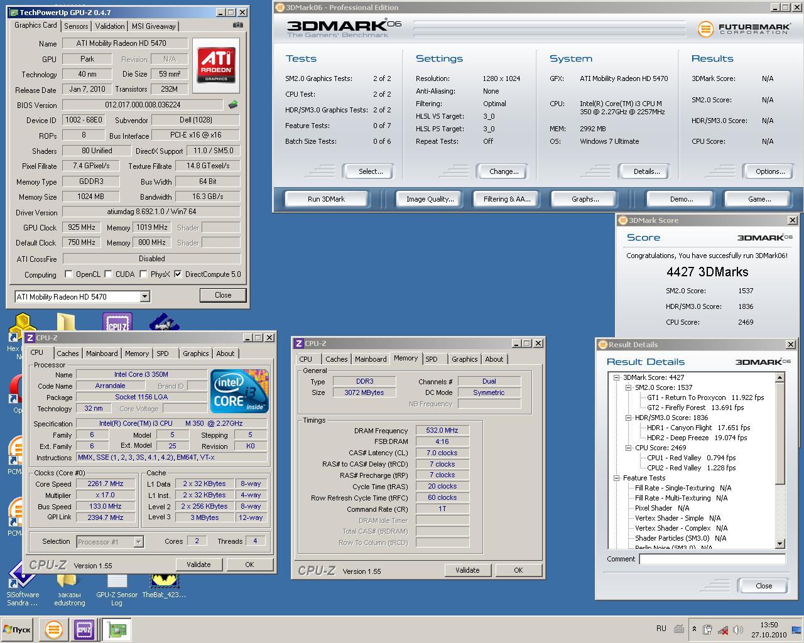Open the Пуск start menu
804x643 pixels.
click(18, 629)
